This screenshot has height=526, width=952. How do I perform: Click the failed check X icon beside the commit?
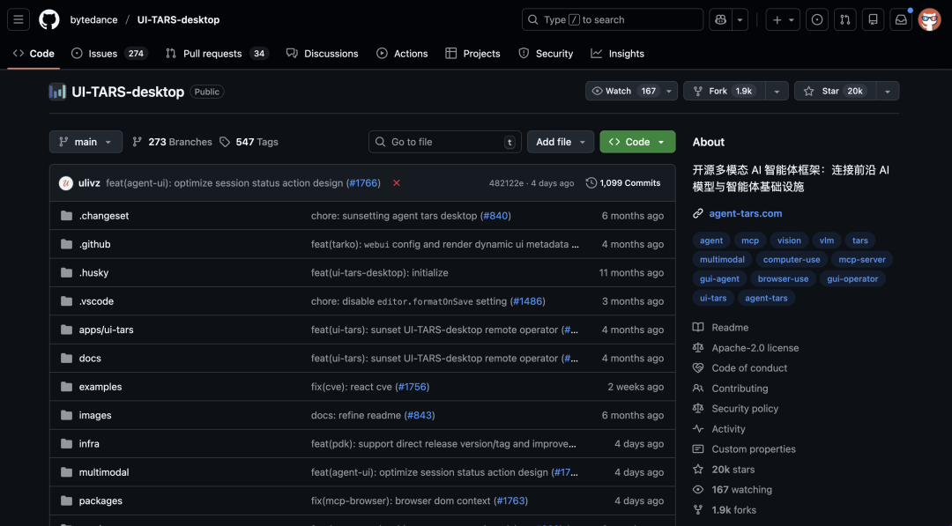coord(396,182)
